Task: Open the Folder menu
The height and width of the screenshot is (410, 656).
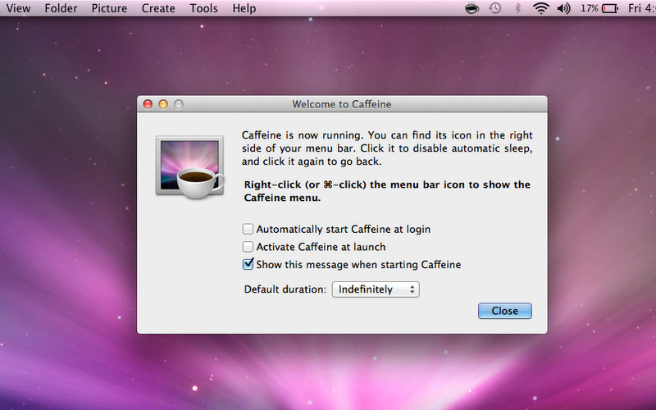Action: tap(61, 8)
